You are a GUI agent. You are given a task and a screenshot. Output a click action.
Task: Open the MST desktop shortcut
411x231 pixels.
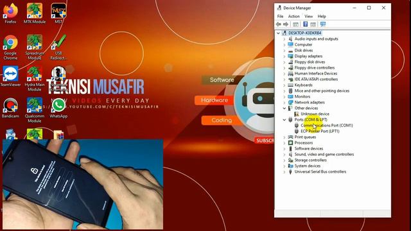58,13
